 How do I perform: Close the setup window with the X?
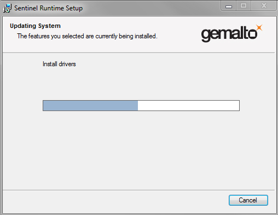[x=264, y=6]
